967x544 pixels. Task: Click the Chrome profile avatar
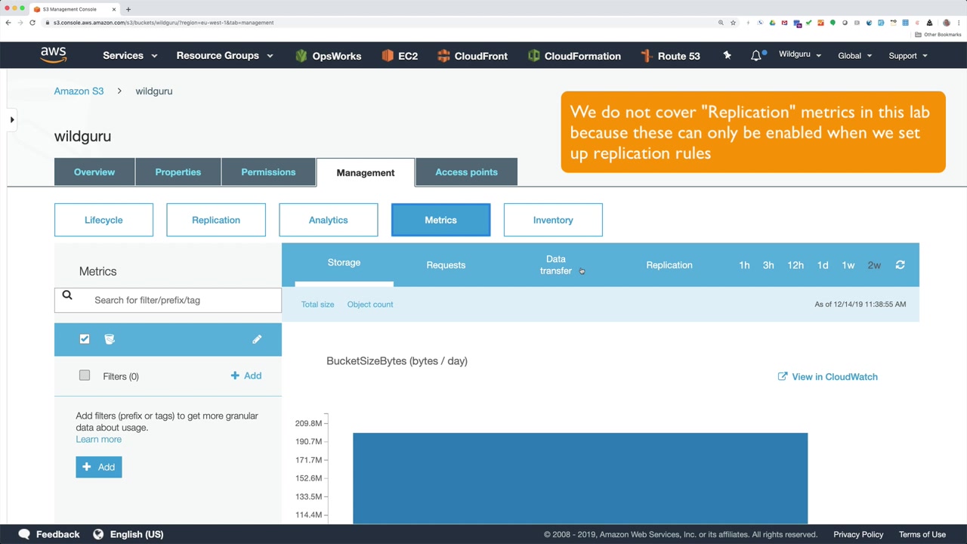[946, 23]
